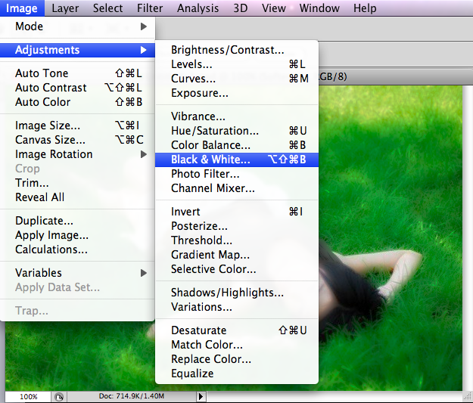Open Shadows/Highlights adjustment
Image resolution: width=473 pixels, height=403 pixels.
[x=237, y=293]
